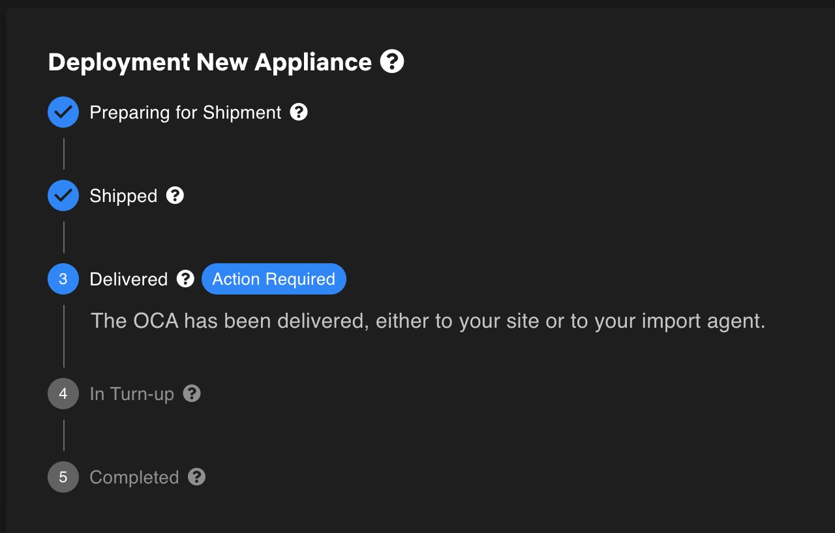The width and height of the screenshot is (835, 533).
Task: Open the Delivered step label
Action: (x=129, y=279)
